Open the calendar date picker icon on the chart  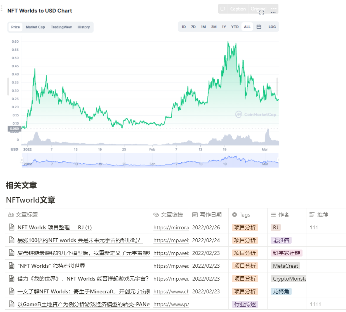(x=259, y=27)
